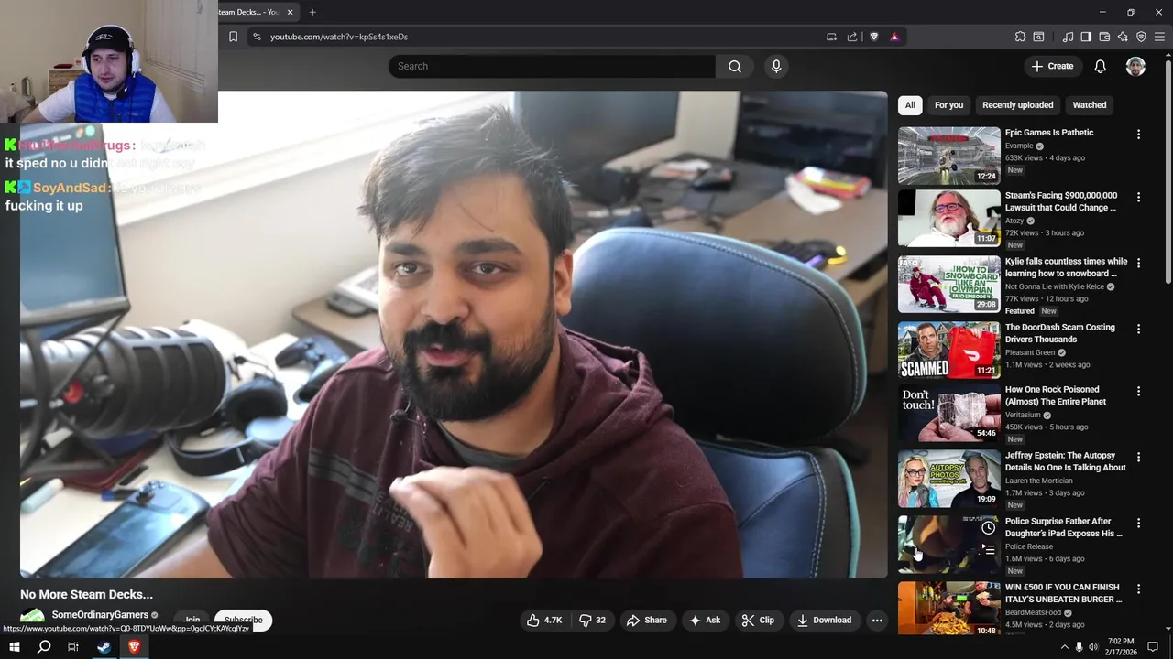1173x659 pixels.
Task: Open YouTube notifications bell
Action: [x=1101, y=66]
